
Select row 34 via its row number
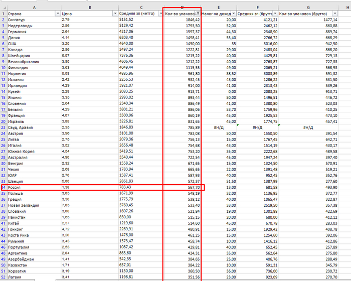point(4,187)
